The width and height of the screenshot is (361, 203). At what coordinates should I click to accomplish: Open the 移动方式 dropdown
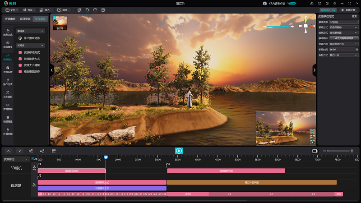pos(344,27)
